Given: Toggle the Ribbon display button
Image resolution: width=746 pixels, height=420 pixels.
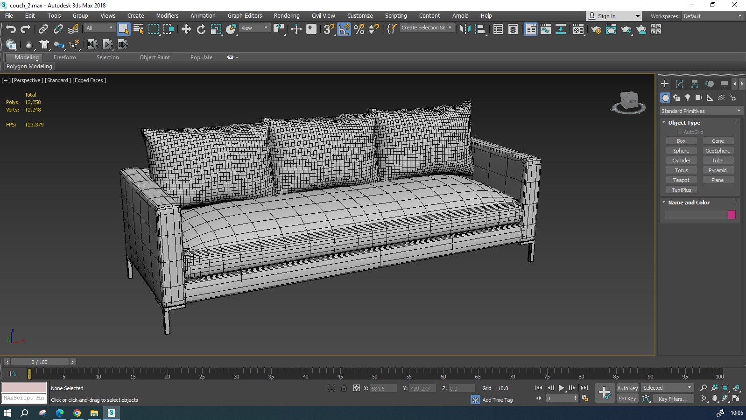Looking at the screenshot, I should [531, 29].
